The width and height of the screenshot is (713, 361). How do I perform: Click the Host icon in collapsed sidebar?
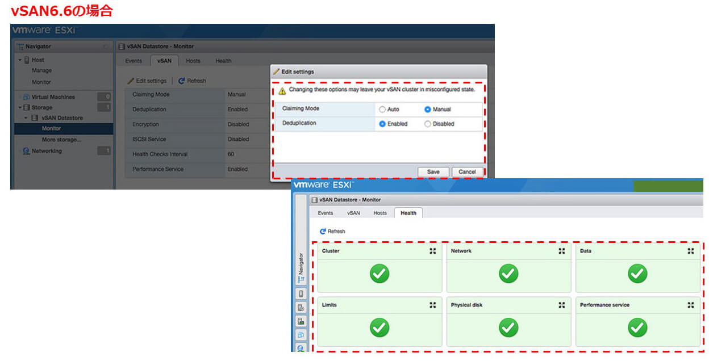301,293
